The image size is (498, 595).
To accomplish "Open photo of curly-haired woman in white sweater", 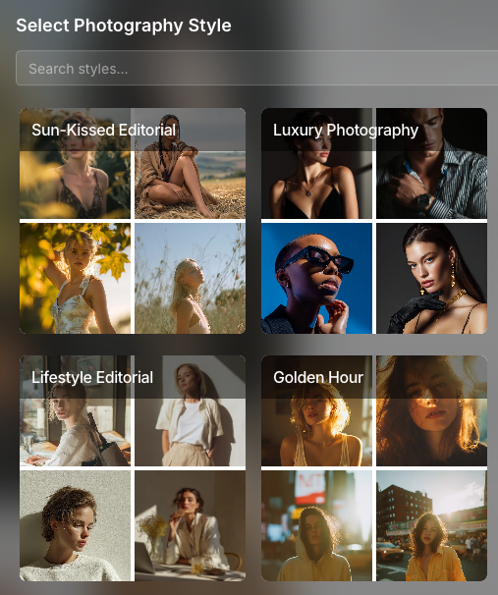I will [75, 526].
